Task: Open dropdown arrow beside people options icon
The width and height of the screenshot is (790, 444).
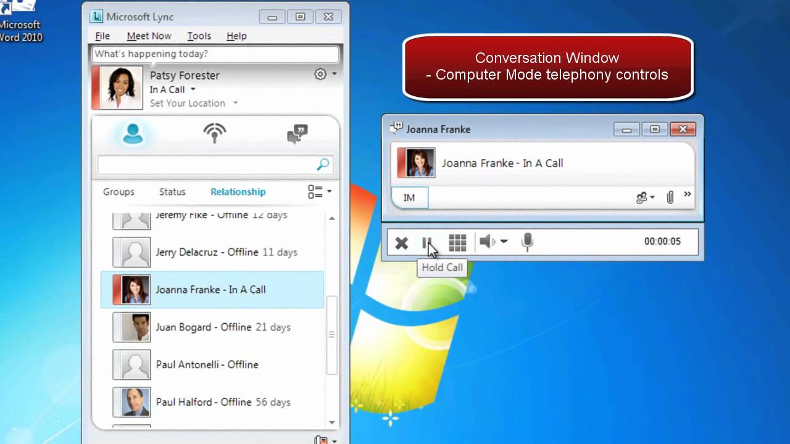Action: click(x=652, y=198)
